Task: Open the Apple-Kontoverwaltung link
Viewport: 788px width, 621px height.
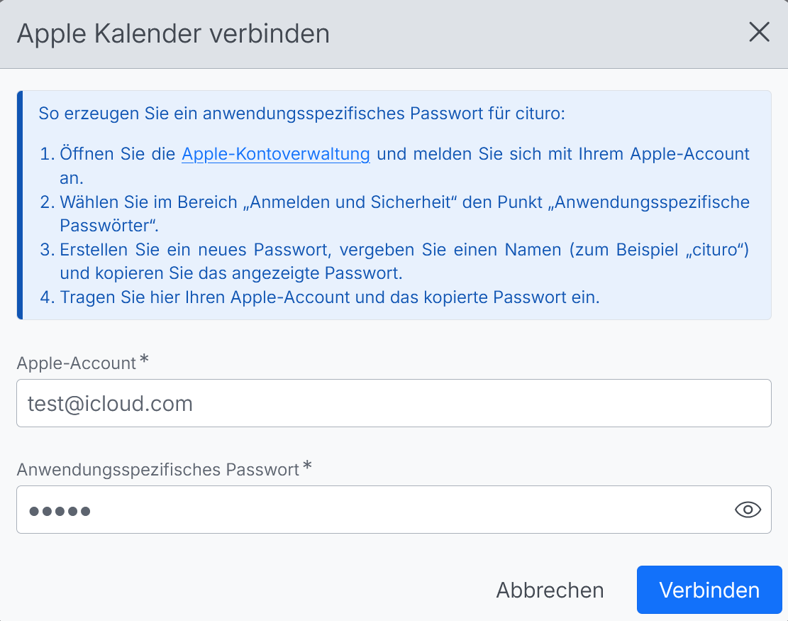Action: click(x=275, y=154)
